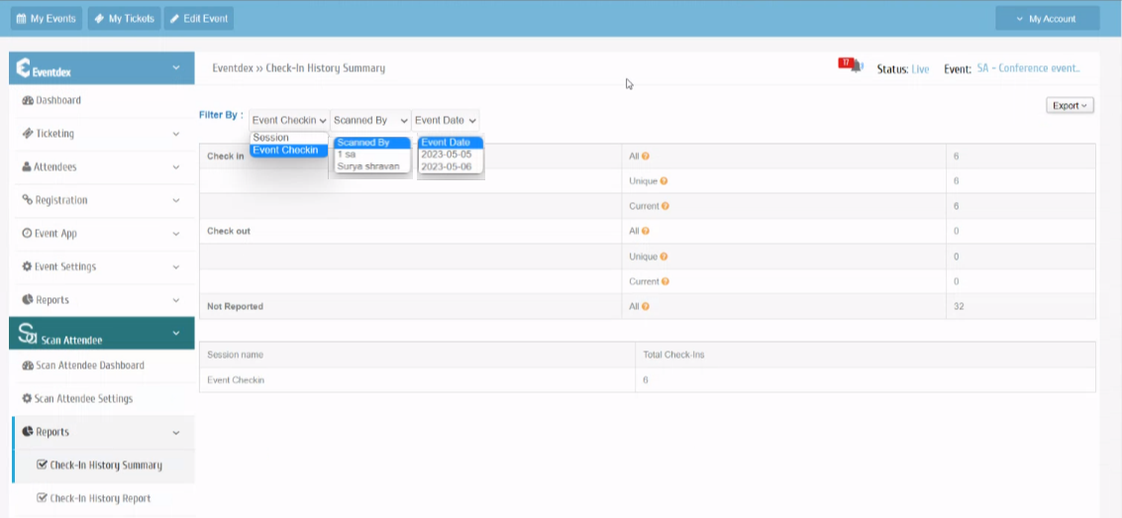1122x518 pixels.
Task: Open Scan Attendee Settings
Action: pyautogui.click(x=83, y=399)
